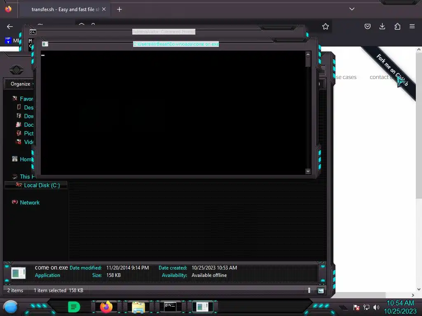Open the volume speaker tray icon

pos(376,307)
